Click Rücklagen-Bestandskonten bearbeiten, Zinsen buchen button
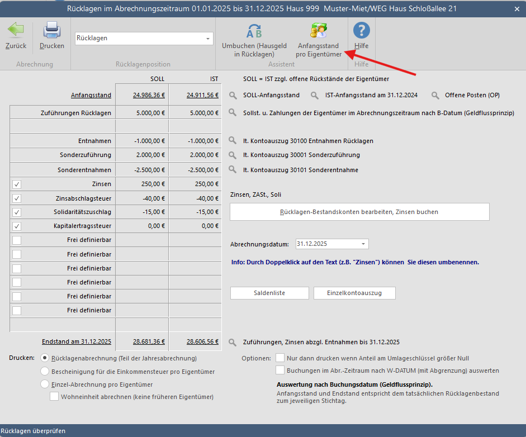Image resolution: width=526 pixels, height=437 pixels. pos(359,212)
